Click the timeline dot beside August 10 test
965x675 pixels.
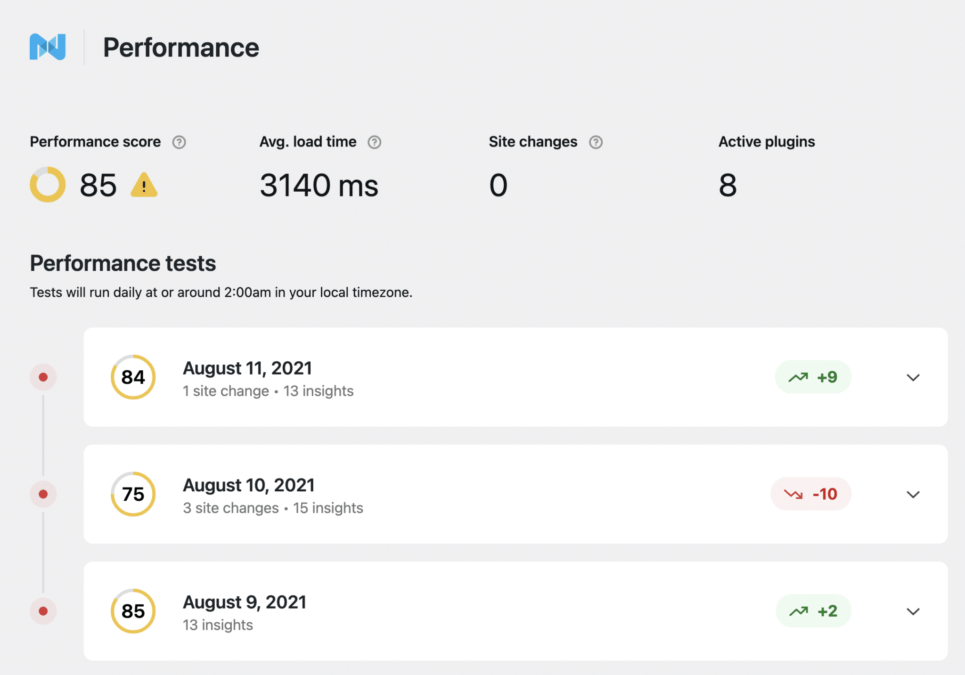point(43,494)
